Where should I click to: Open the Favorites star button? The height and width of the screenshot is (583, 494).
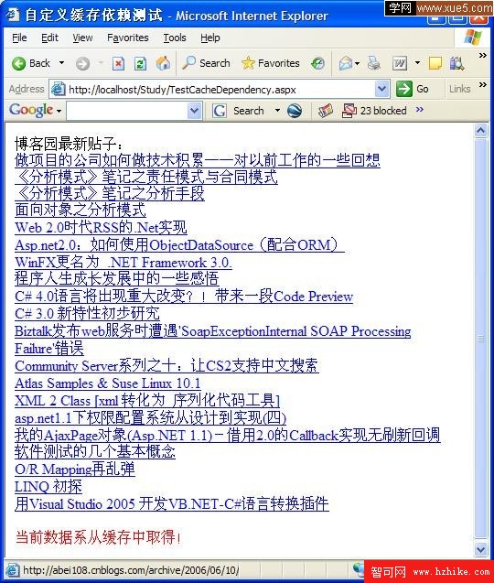point(270,63)
